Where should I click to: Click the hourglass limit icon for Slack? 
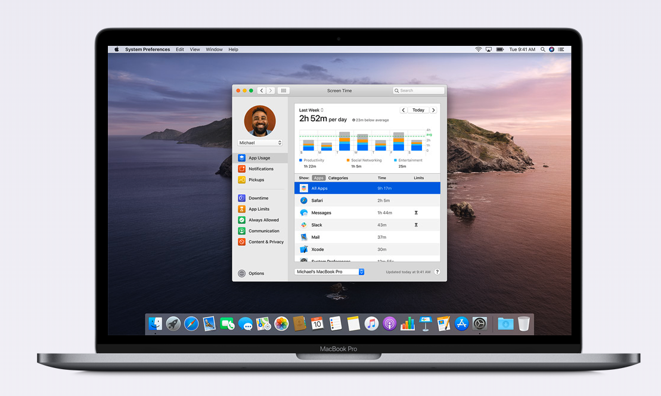coord(416,225)
